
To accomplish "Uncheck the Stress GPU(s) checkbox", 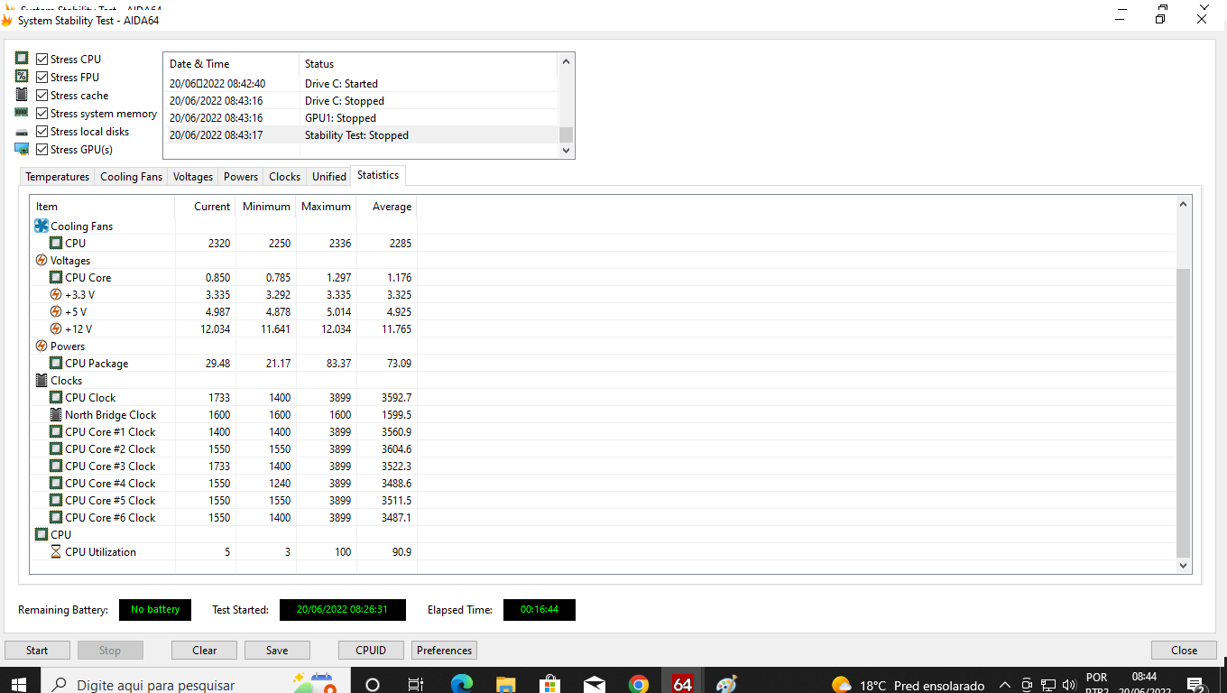I will (42, 150).
